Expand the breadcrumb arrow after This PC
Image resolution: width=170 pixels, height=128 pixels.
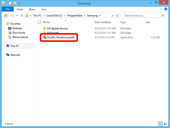pyautogui.click(x=44, y=16)
